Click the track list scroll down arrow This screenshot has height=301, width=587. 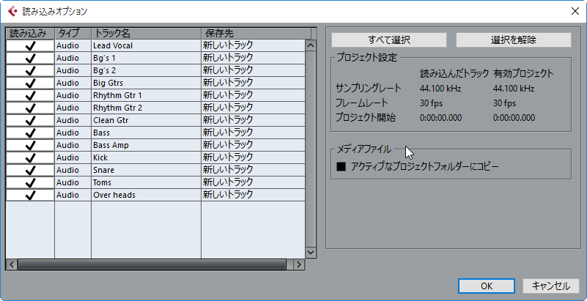[311, 253]
